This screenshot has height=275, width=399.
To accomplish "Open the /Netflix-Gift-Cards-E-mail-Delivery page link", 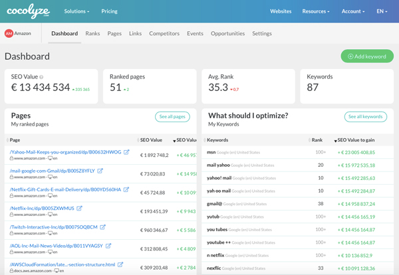I will click(x=65, y=189).
